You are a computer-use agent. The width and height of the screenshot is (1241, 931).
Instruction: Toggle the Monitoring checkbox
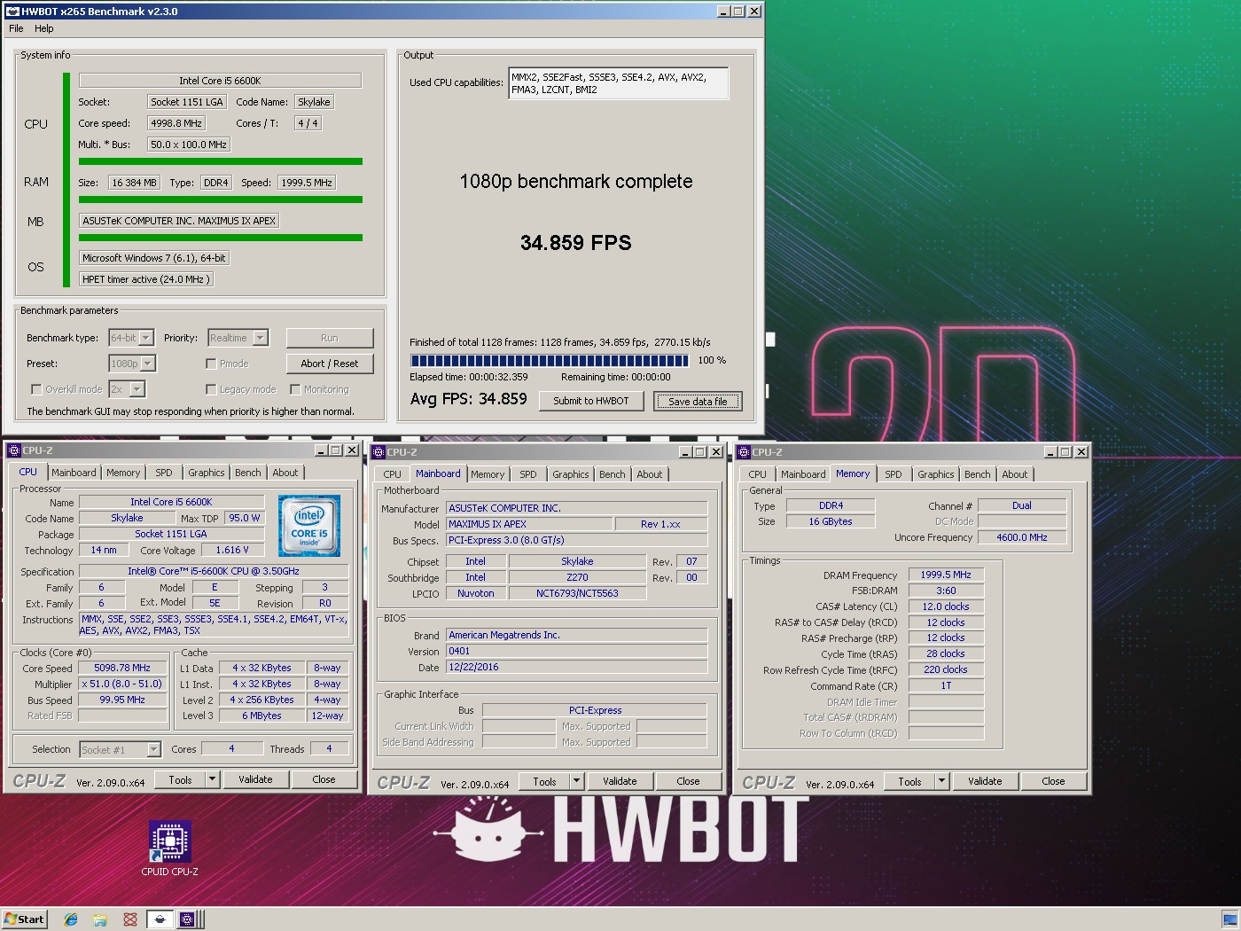coord(295,389)
